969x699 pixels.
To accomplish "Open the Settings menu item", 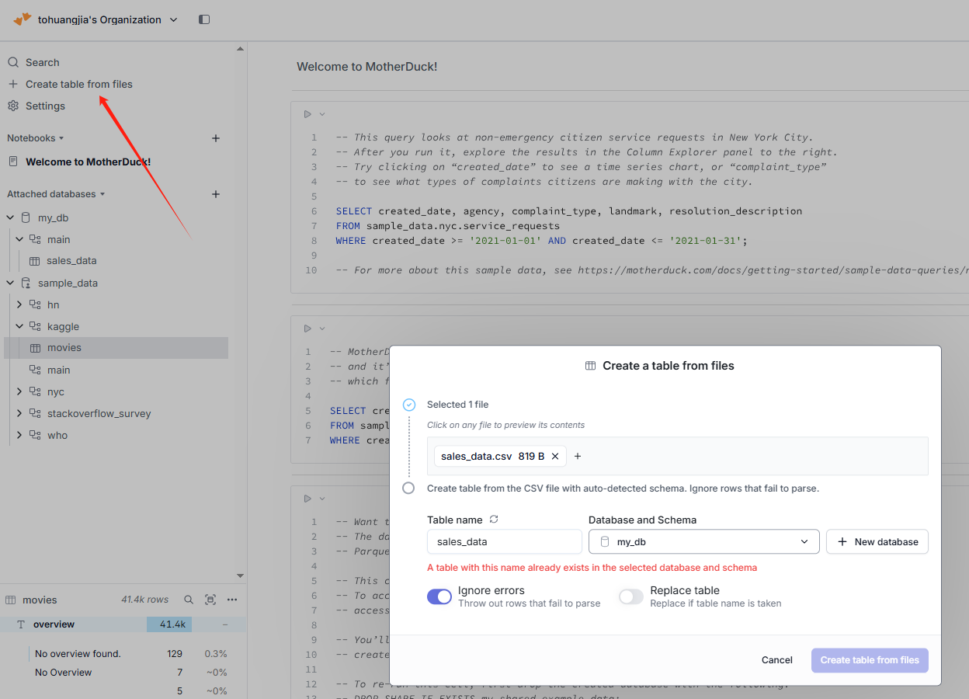I will (45, 106).
